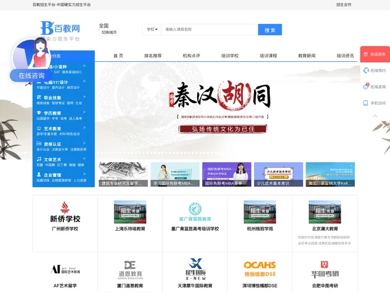The height and width of the screenshot is (293, 390).
Task: Go to the 首页 nav tab
Action: pos(118,56)
